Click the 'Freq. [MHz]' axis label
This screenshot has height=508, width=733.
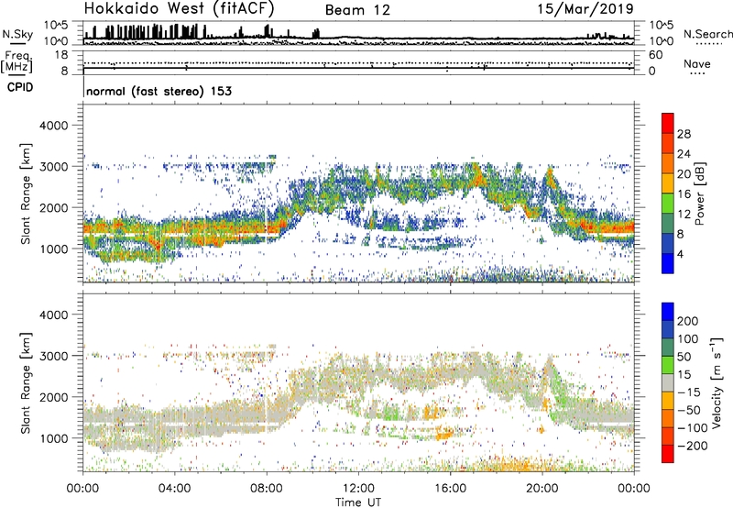(16, 62)
